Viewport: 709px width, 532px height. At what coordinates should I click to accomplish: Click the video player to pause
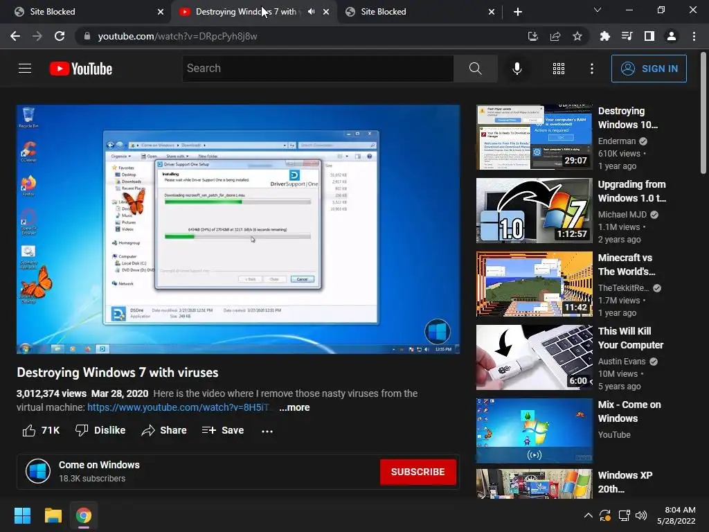point(238,229)
